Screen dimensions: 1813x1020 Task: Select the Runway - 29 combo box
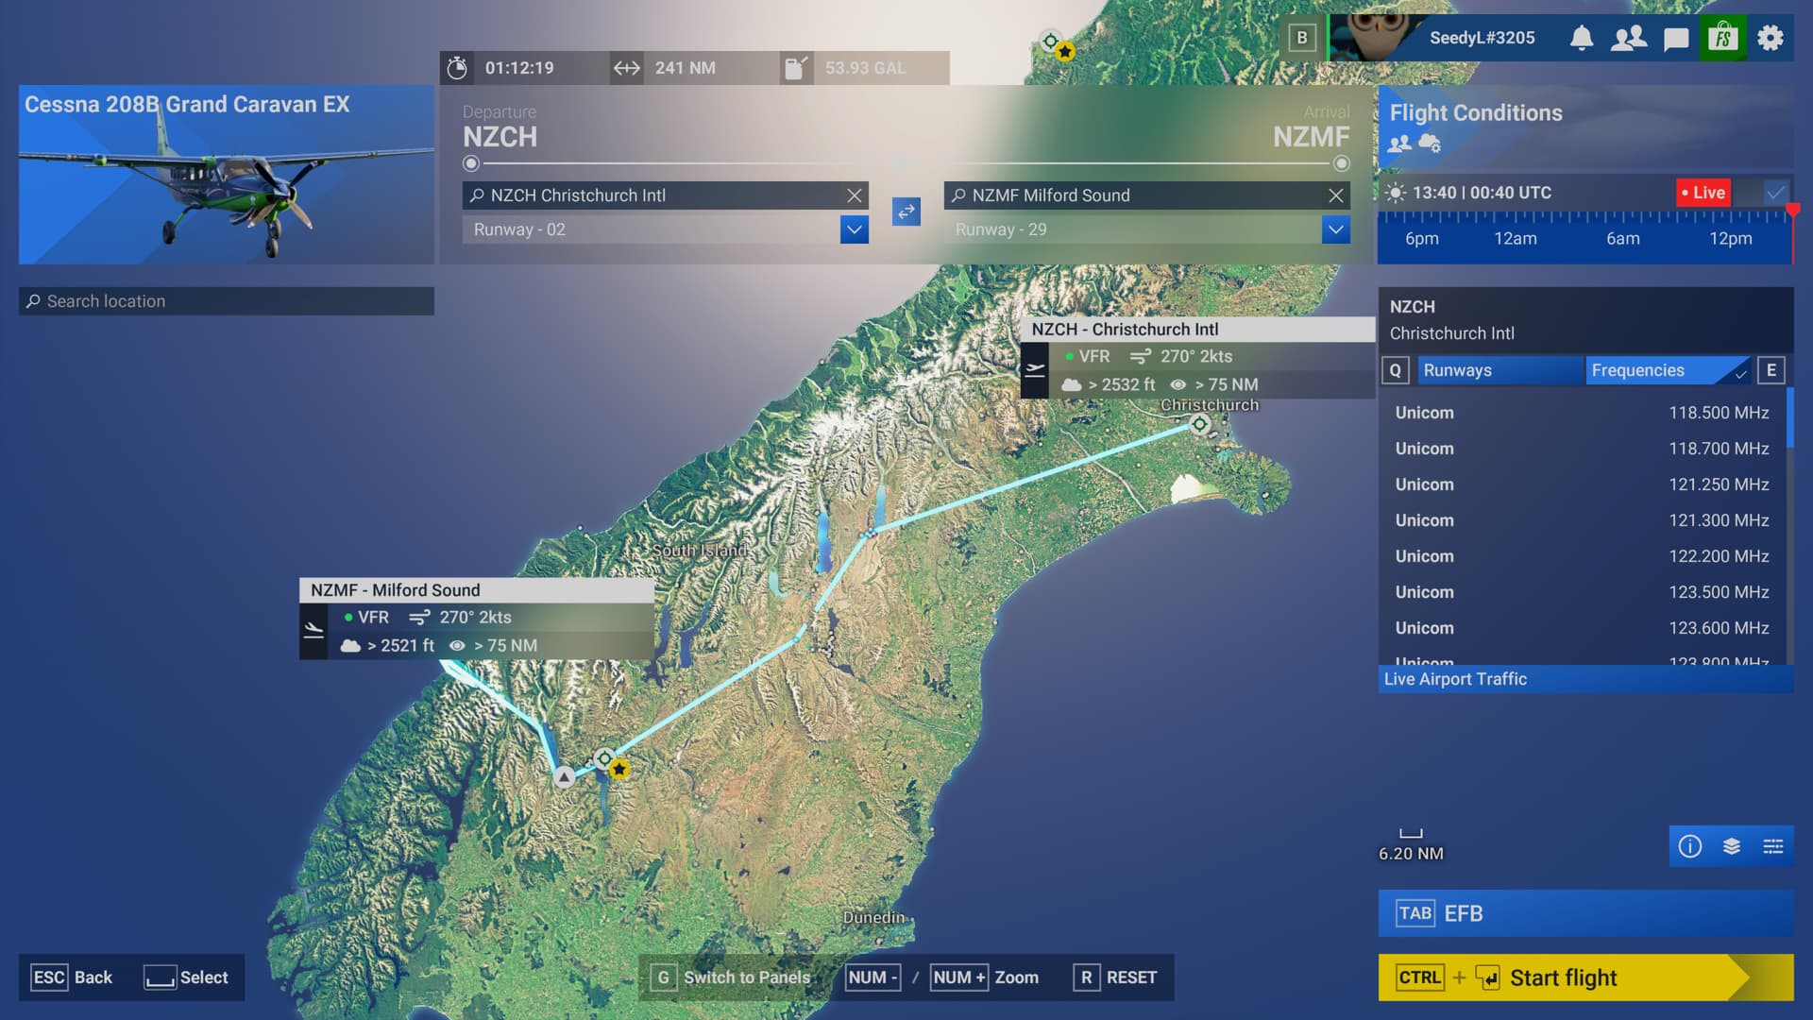click(x=1147, y=229)
